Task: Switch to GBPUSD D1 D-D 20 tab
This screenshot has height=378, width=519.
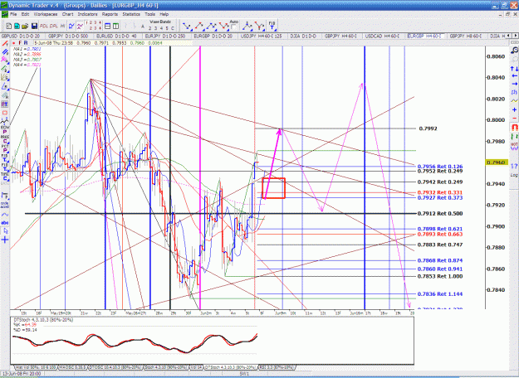Action: point(21,36)
